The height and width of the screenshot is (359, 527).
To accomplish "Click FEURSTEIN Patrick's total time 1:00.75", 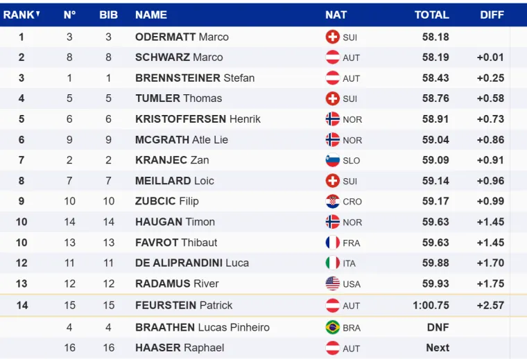I will (x=431, y=305).
